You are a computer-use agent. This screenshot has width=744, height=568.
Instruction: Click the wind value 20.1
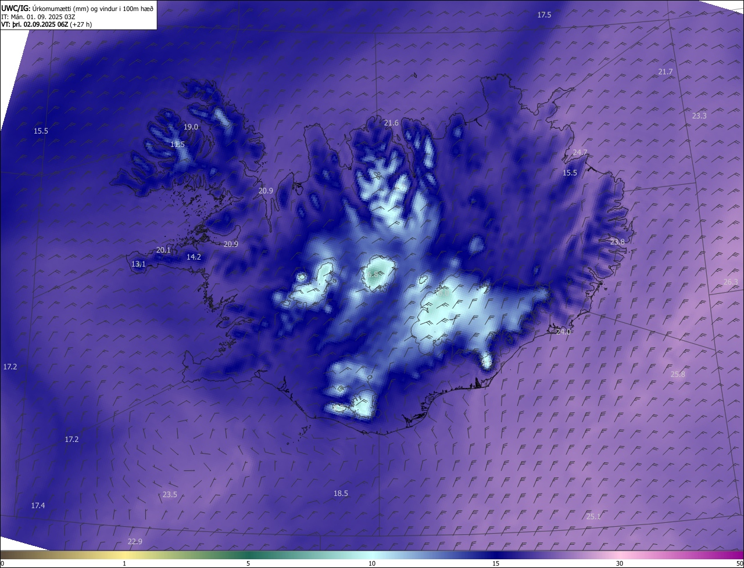click(x=163, y=250)
